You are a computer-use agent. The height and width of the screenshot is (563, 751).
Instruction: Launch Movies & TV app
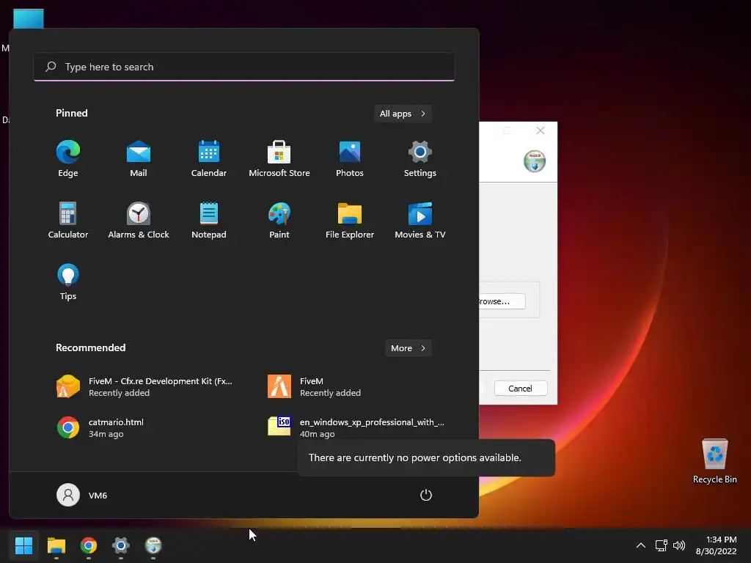(420, 220)
